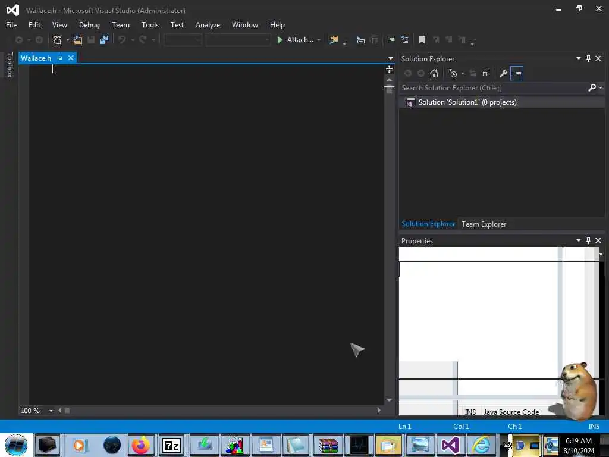Screen dimensions: 609x457
Task: Open 7-Zip from the taskbar
Action: (x=171, y=445)
